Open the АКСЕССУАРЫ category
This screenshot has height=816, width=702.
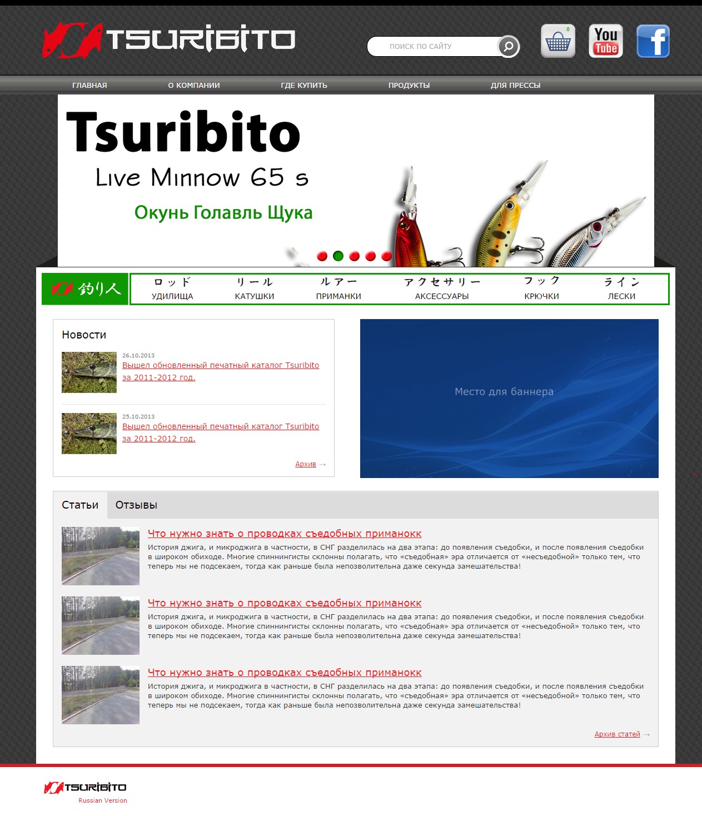442,289
